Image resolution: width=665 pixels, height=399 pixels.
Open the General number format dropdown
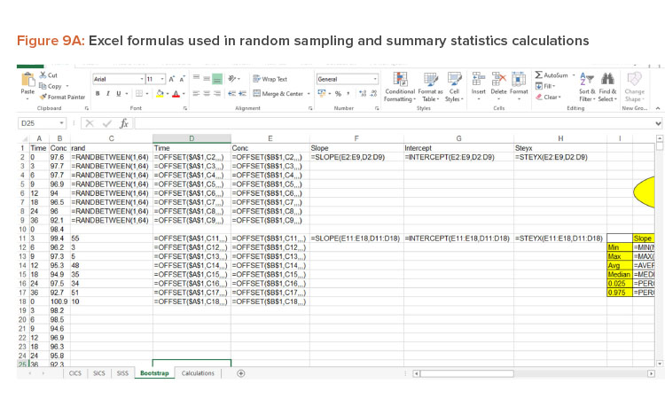375,79
